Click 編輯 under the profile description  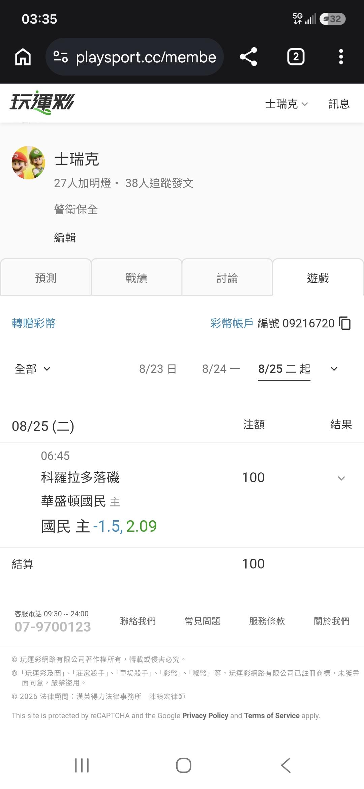(x=65, y=238)
